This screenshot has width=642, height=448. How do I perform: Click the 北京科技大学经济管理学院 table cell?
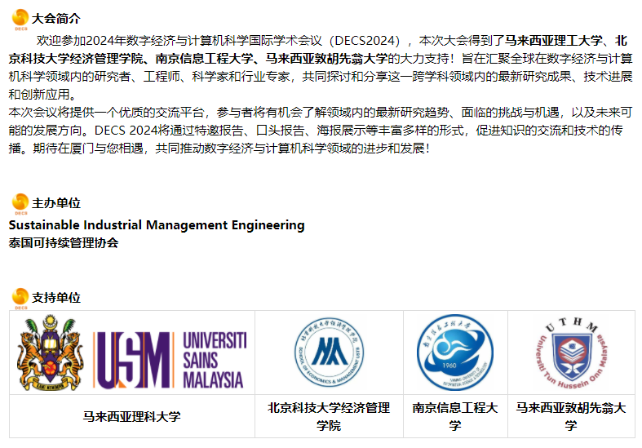pos(329,416)
